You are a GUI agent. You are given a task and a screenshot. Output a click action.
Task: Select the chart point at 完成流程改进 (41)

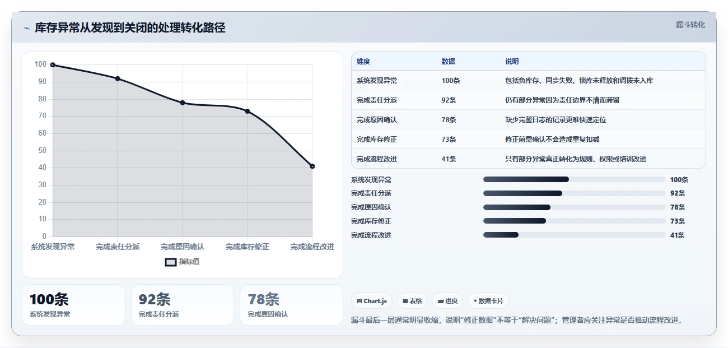312,166
